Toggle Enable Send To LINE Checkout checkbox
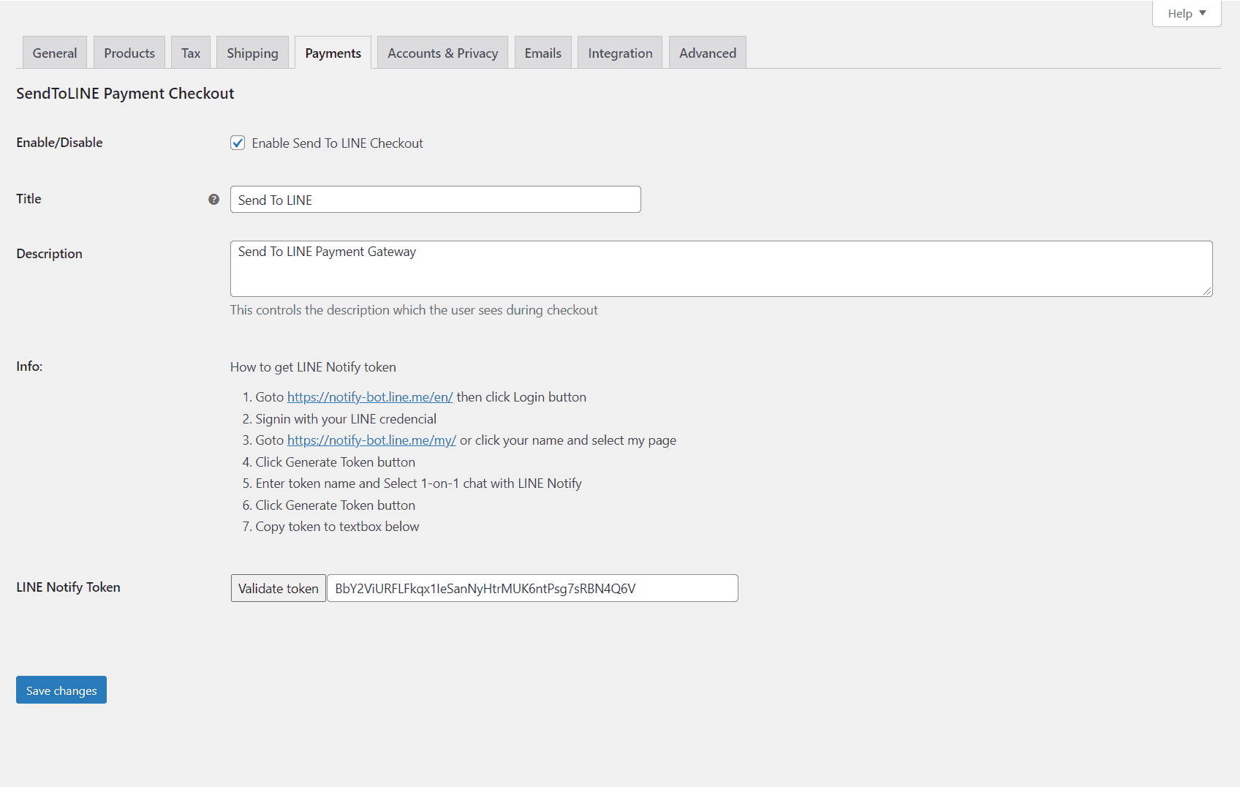This screenshot has height=787, width=1240. pyautogui.click(x=238, y=143)
